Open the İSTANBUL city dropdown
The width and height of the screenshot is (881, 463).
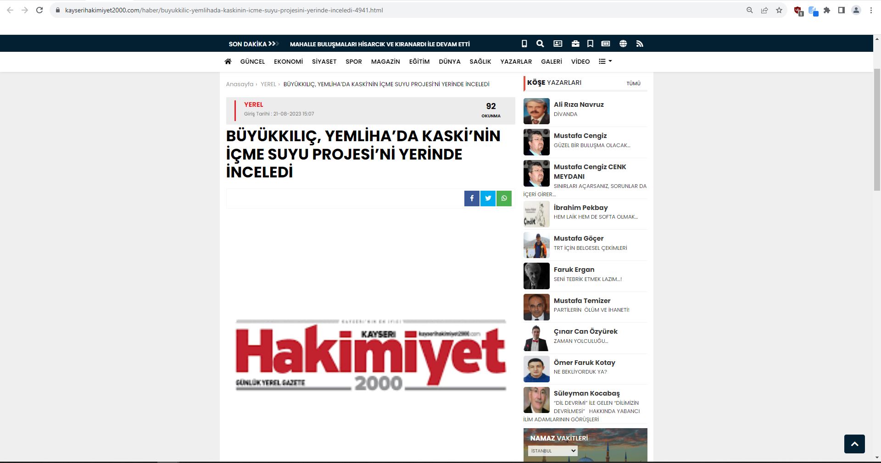pyautogui.click(x=552, y=451)
